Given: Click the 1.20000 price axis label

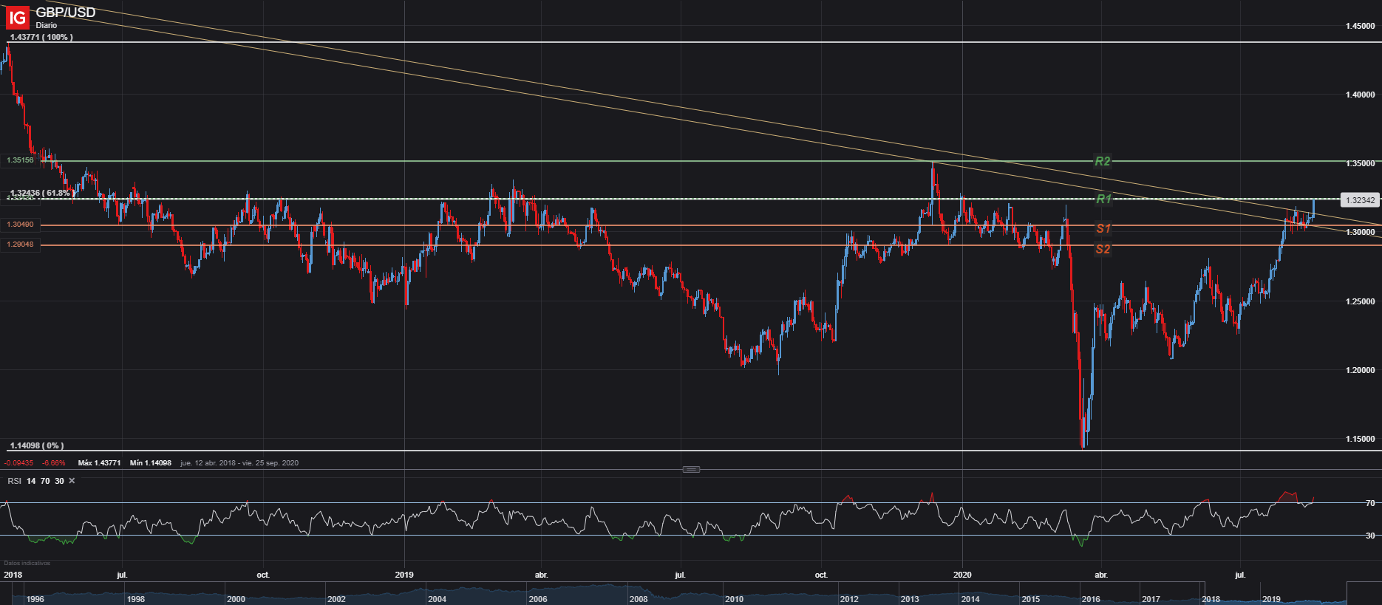Looking at the screenshot, I should pos(1361,370).
